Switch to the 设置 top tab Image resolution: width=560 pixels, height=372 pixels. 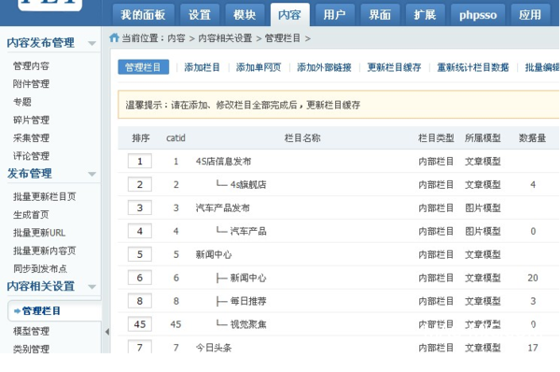coord(200,15)
